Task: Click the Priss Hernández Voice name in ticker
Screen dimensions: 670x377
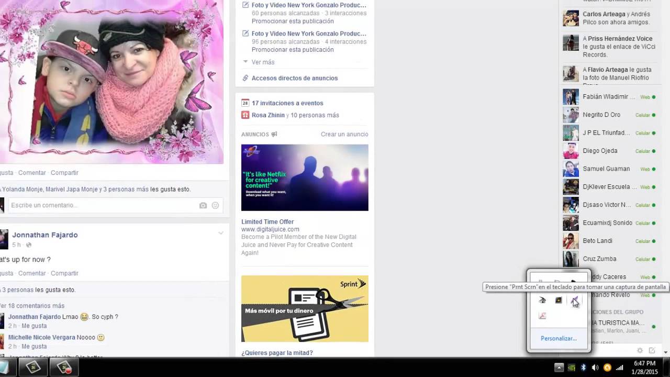Action: [x=620, y=39]
